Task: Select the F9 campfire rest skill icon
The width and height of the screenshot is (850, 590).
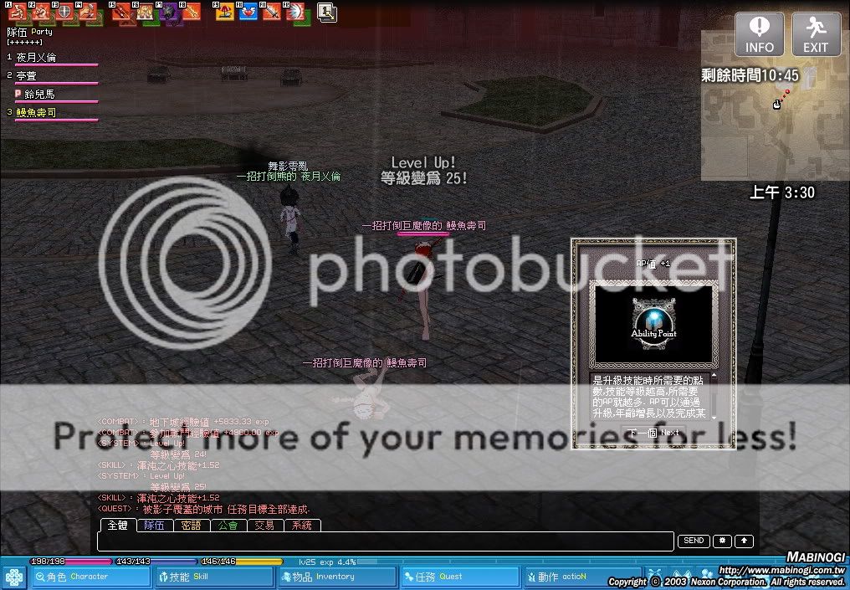Action: click(x=226, y=12)
